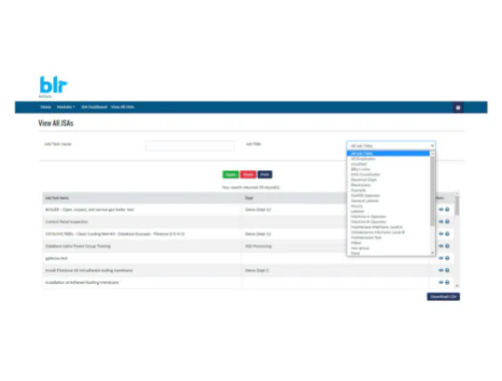Open JSA Dashboard nav item

pos(94,107)
